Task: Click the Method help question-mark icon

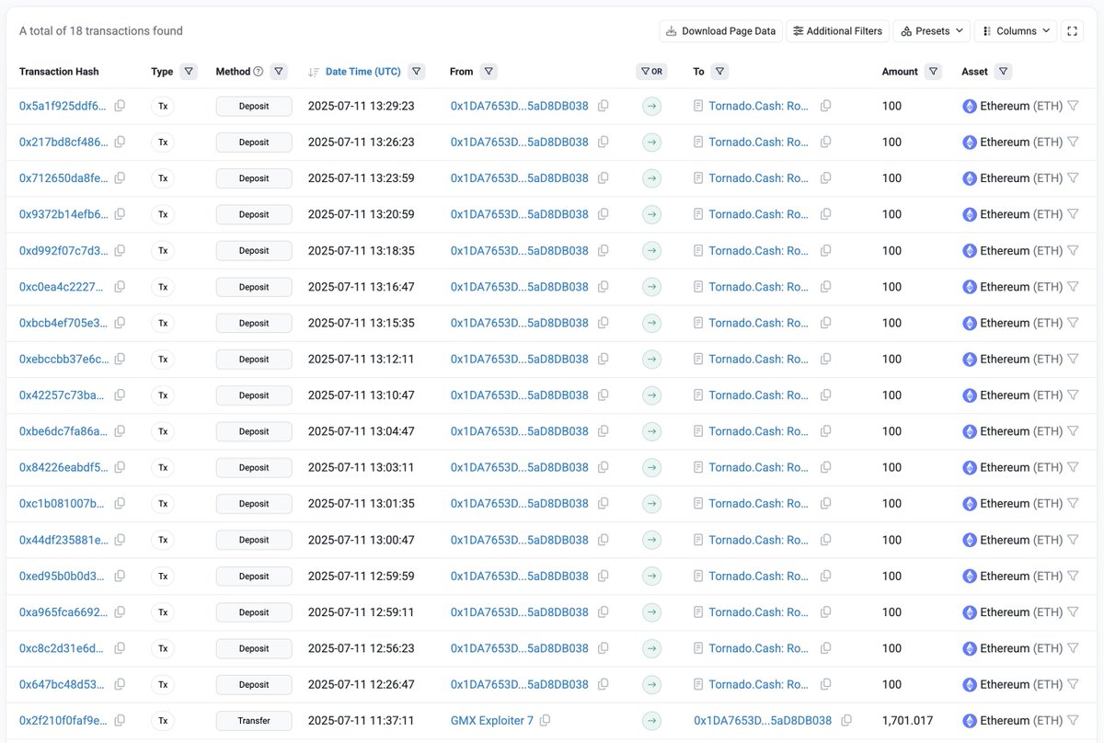Action: (259, 72)
